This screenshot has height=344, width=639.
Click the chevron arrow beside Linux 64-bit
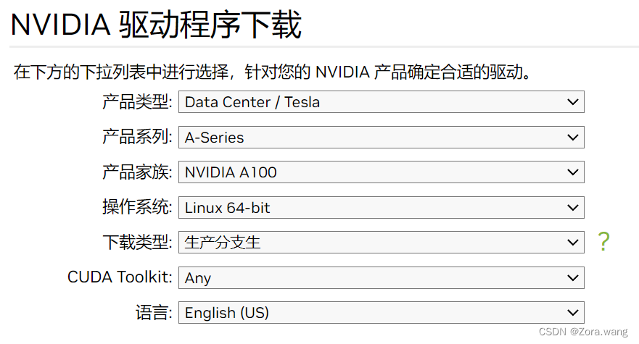(x=572, y=208)
